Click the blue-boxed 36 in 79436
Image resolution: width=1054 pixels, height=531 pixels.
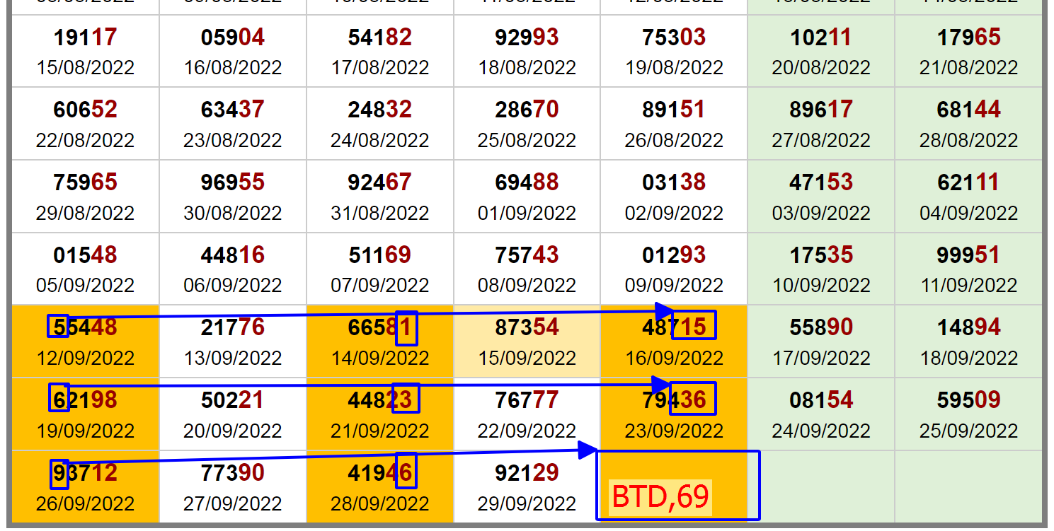pyautogui.click(x=693, y=399)
